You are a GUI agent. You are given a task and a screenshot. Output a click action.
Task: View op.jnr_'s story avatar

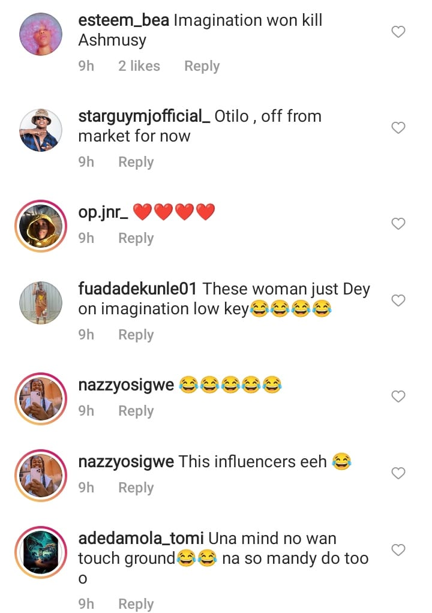(x=41, y=226)
